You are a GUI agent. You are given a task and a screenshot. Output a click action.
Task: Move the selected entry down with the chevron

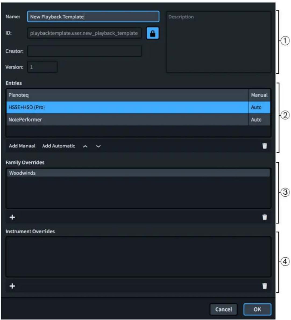click(98, 146)
